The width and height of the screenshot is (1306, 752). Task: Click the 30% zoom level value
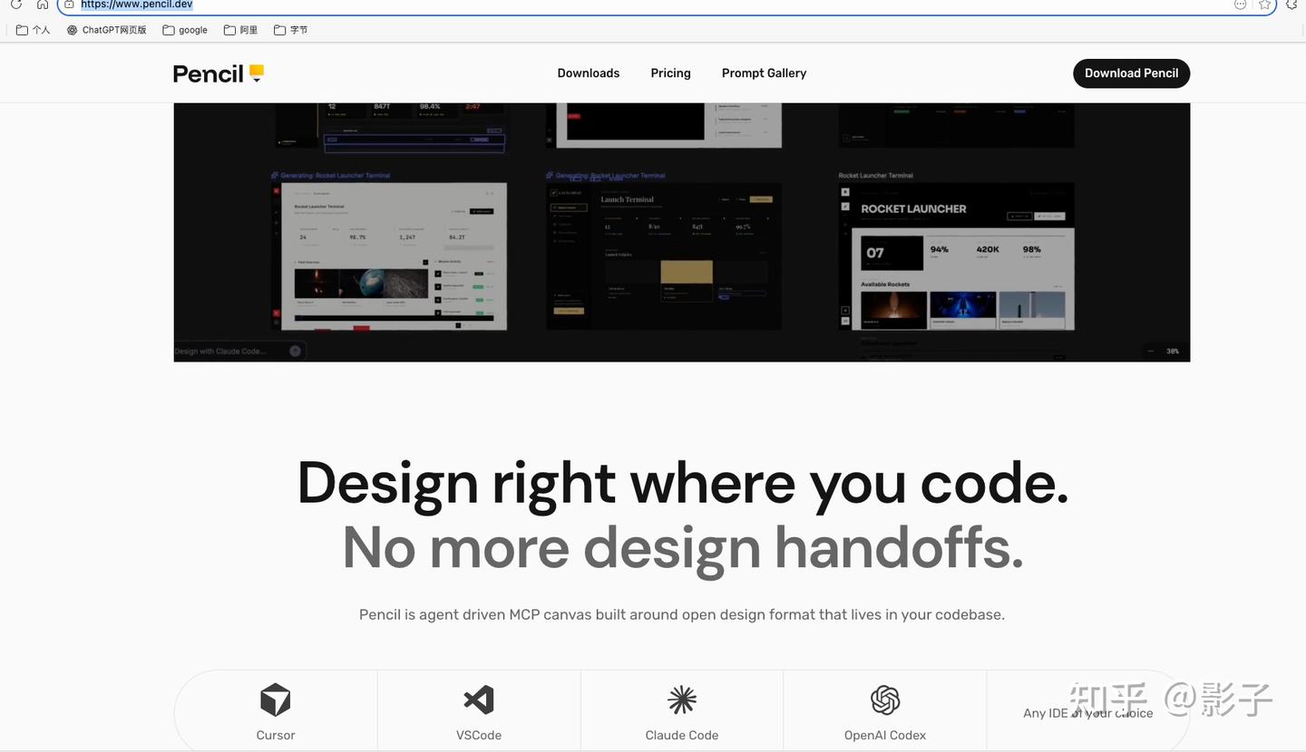coord(1173,351)
